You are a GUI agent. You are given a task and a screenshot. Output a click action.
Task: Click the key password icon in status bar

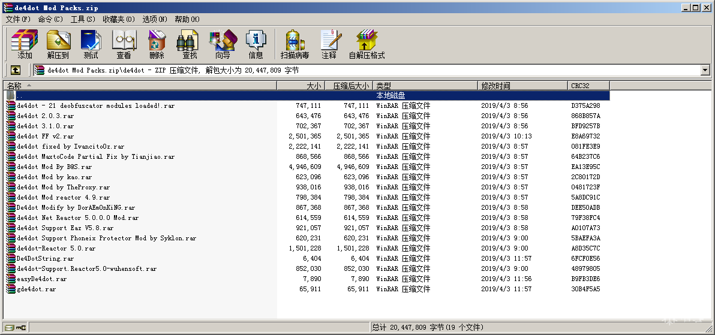tap(21, 327)
